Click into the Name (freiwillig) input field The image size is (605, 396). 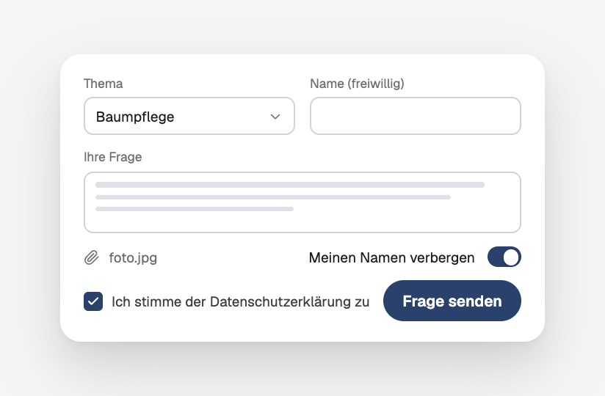click(x=416, y=116)
